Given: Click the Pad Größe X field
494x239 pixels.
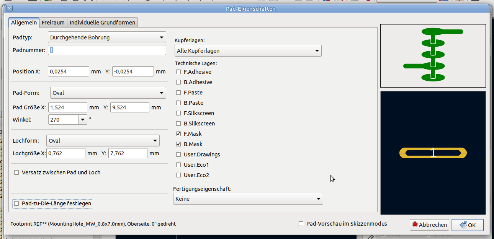Looking at the screenshot, I should [69, 107].
